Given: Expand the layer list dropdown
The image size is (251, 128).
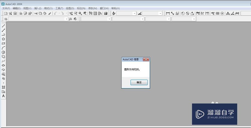Looking at the screenshot, I should (x=67, y=19).
